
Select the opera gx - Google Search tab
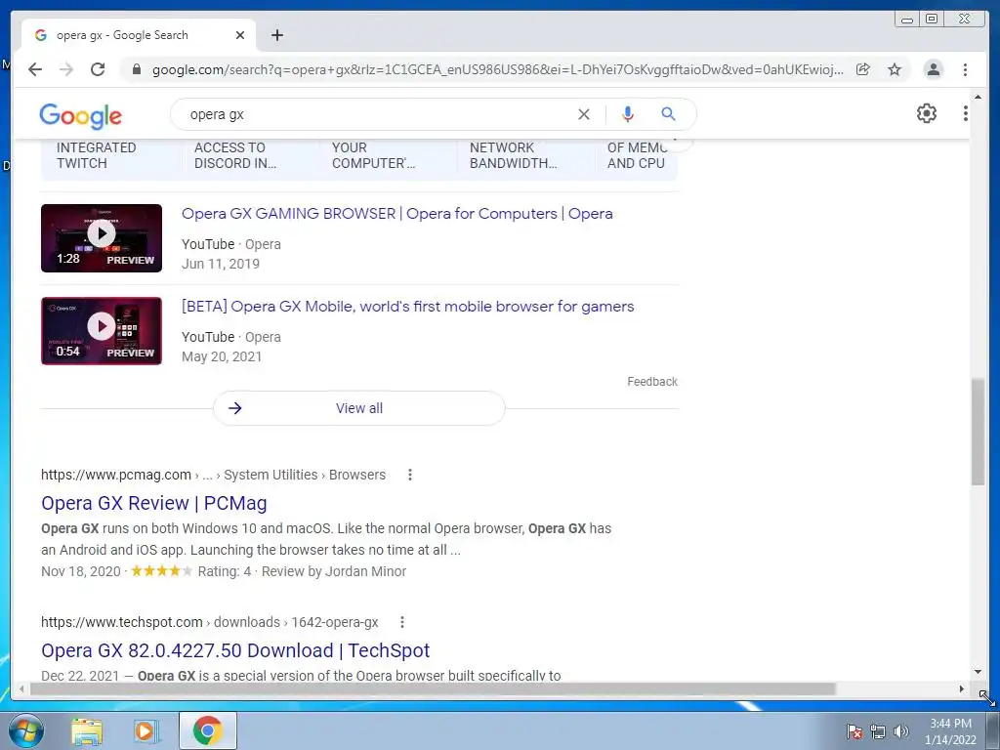coord(139,35)
